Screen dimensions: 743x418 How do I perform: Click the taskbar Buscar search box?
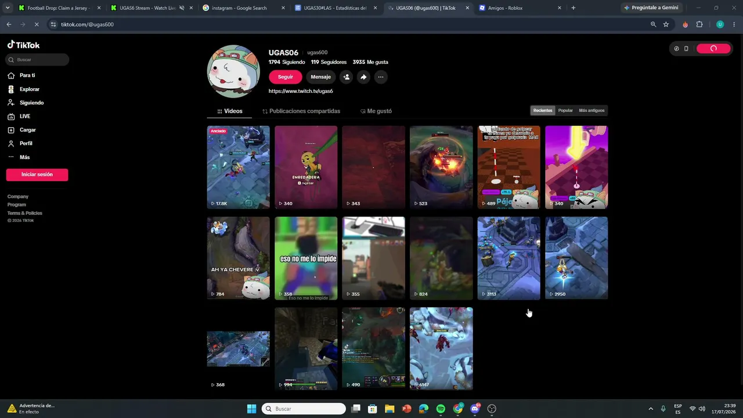304,409
